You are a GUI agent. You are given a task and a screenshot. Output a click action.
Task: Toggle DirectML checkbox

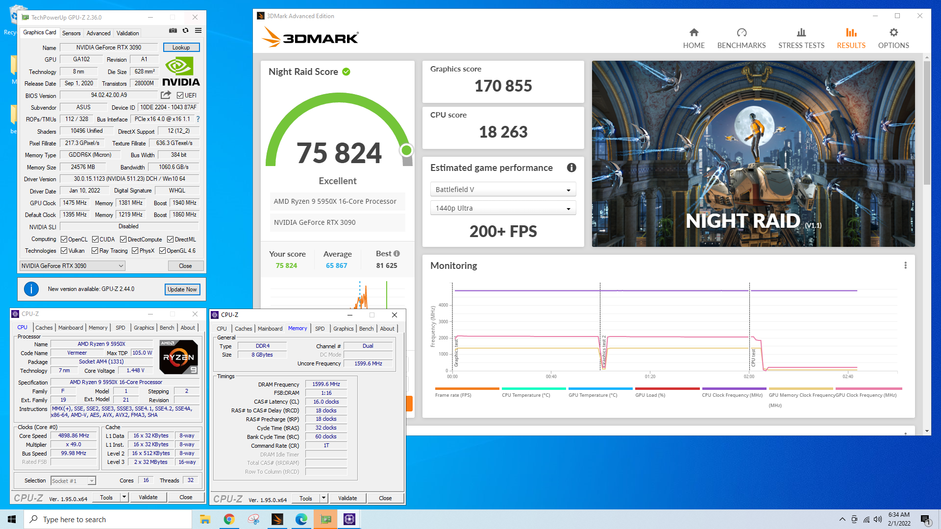pyautogui.click(x=171, y=240)
